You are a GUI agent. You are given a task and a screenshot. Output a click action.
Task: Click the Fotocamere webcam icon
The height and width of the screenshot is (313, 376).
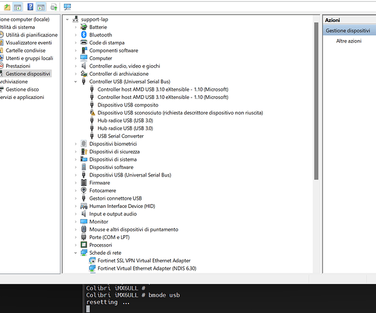coord(83,190)
